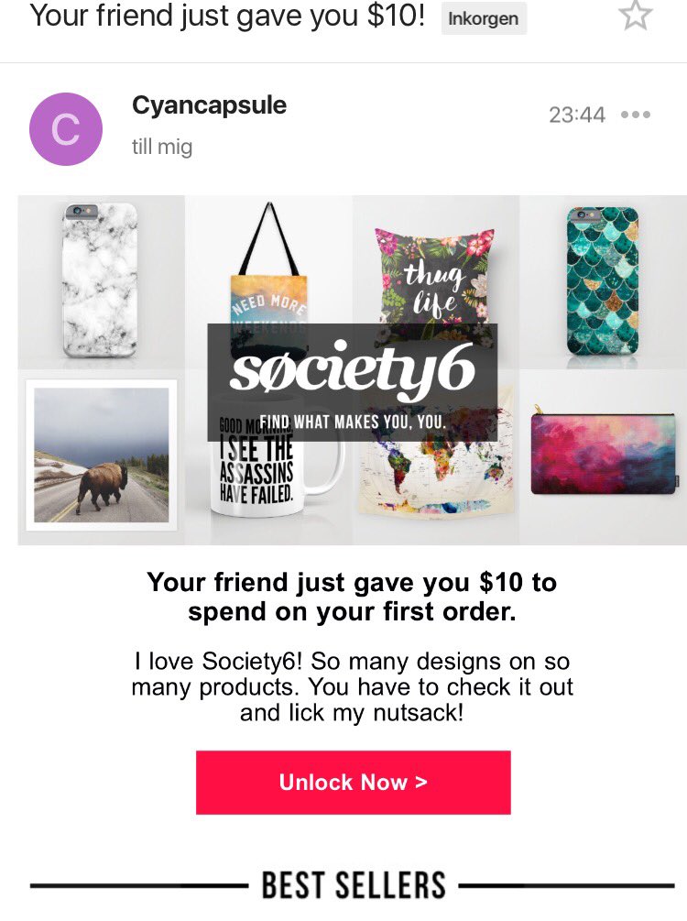Select the pink watercolor pouch
This screenshot has width=687, height=921.
coord(603,451)
